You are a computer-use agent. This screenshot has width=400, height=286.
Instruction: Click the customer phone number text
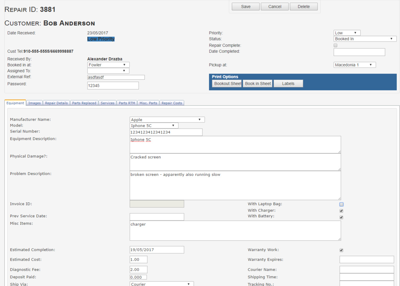tap(48, 51)
